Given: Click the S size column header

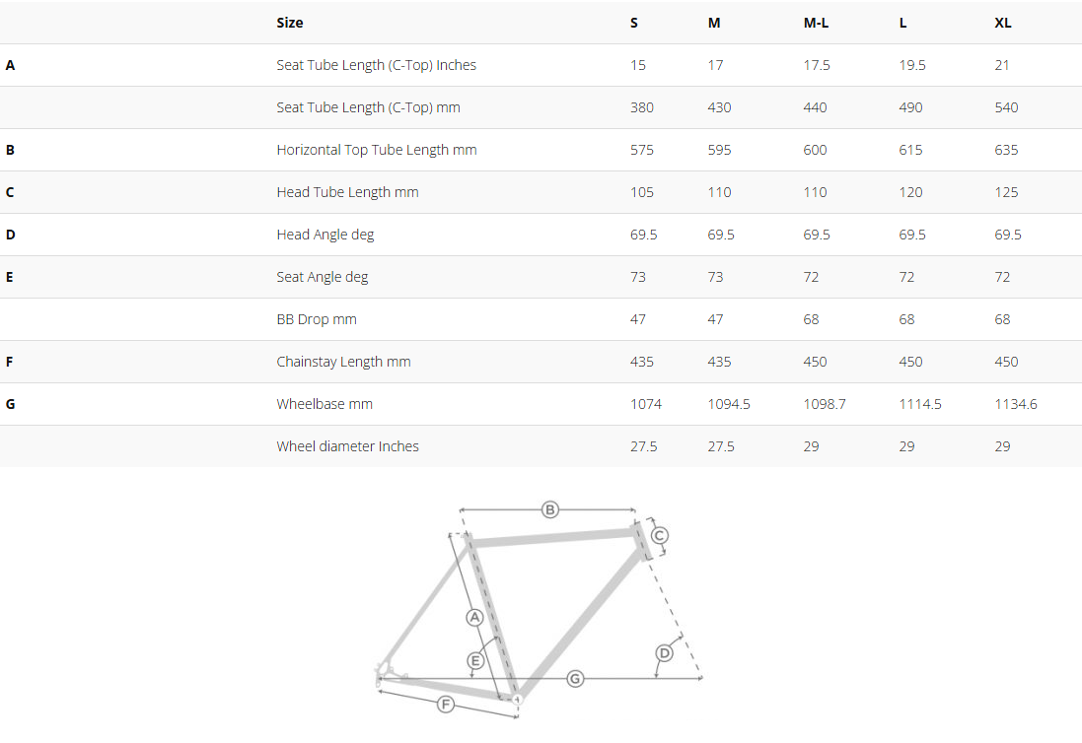Looking at the screenshot, I should [634, 23].
